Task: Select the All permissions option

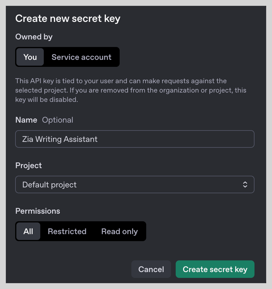Action: (28, 231)
